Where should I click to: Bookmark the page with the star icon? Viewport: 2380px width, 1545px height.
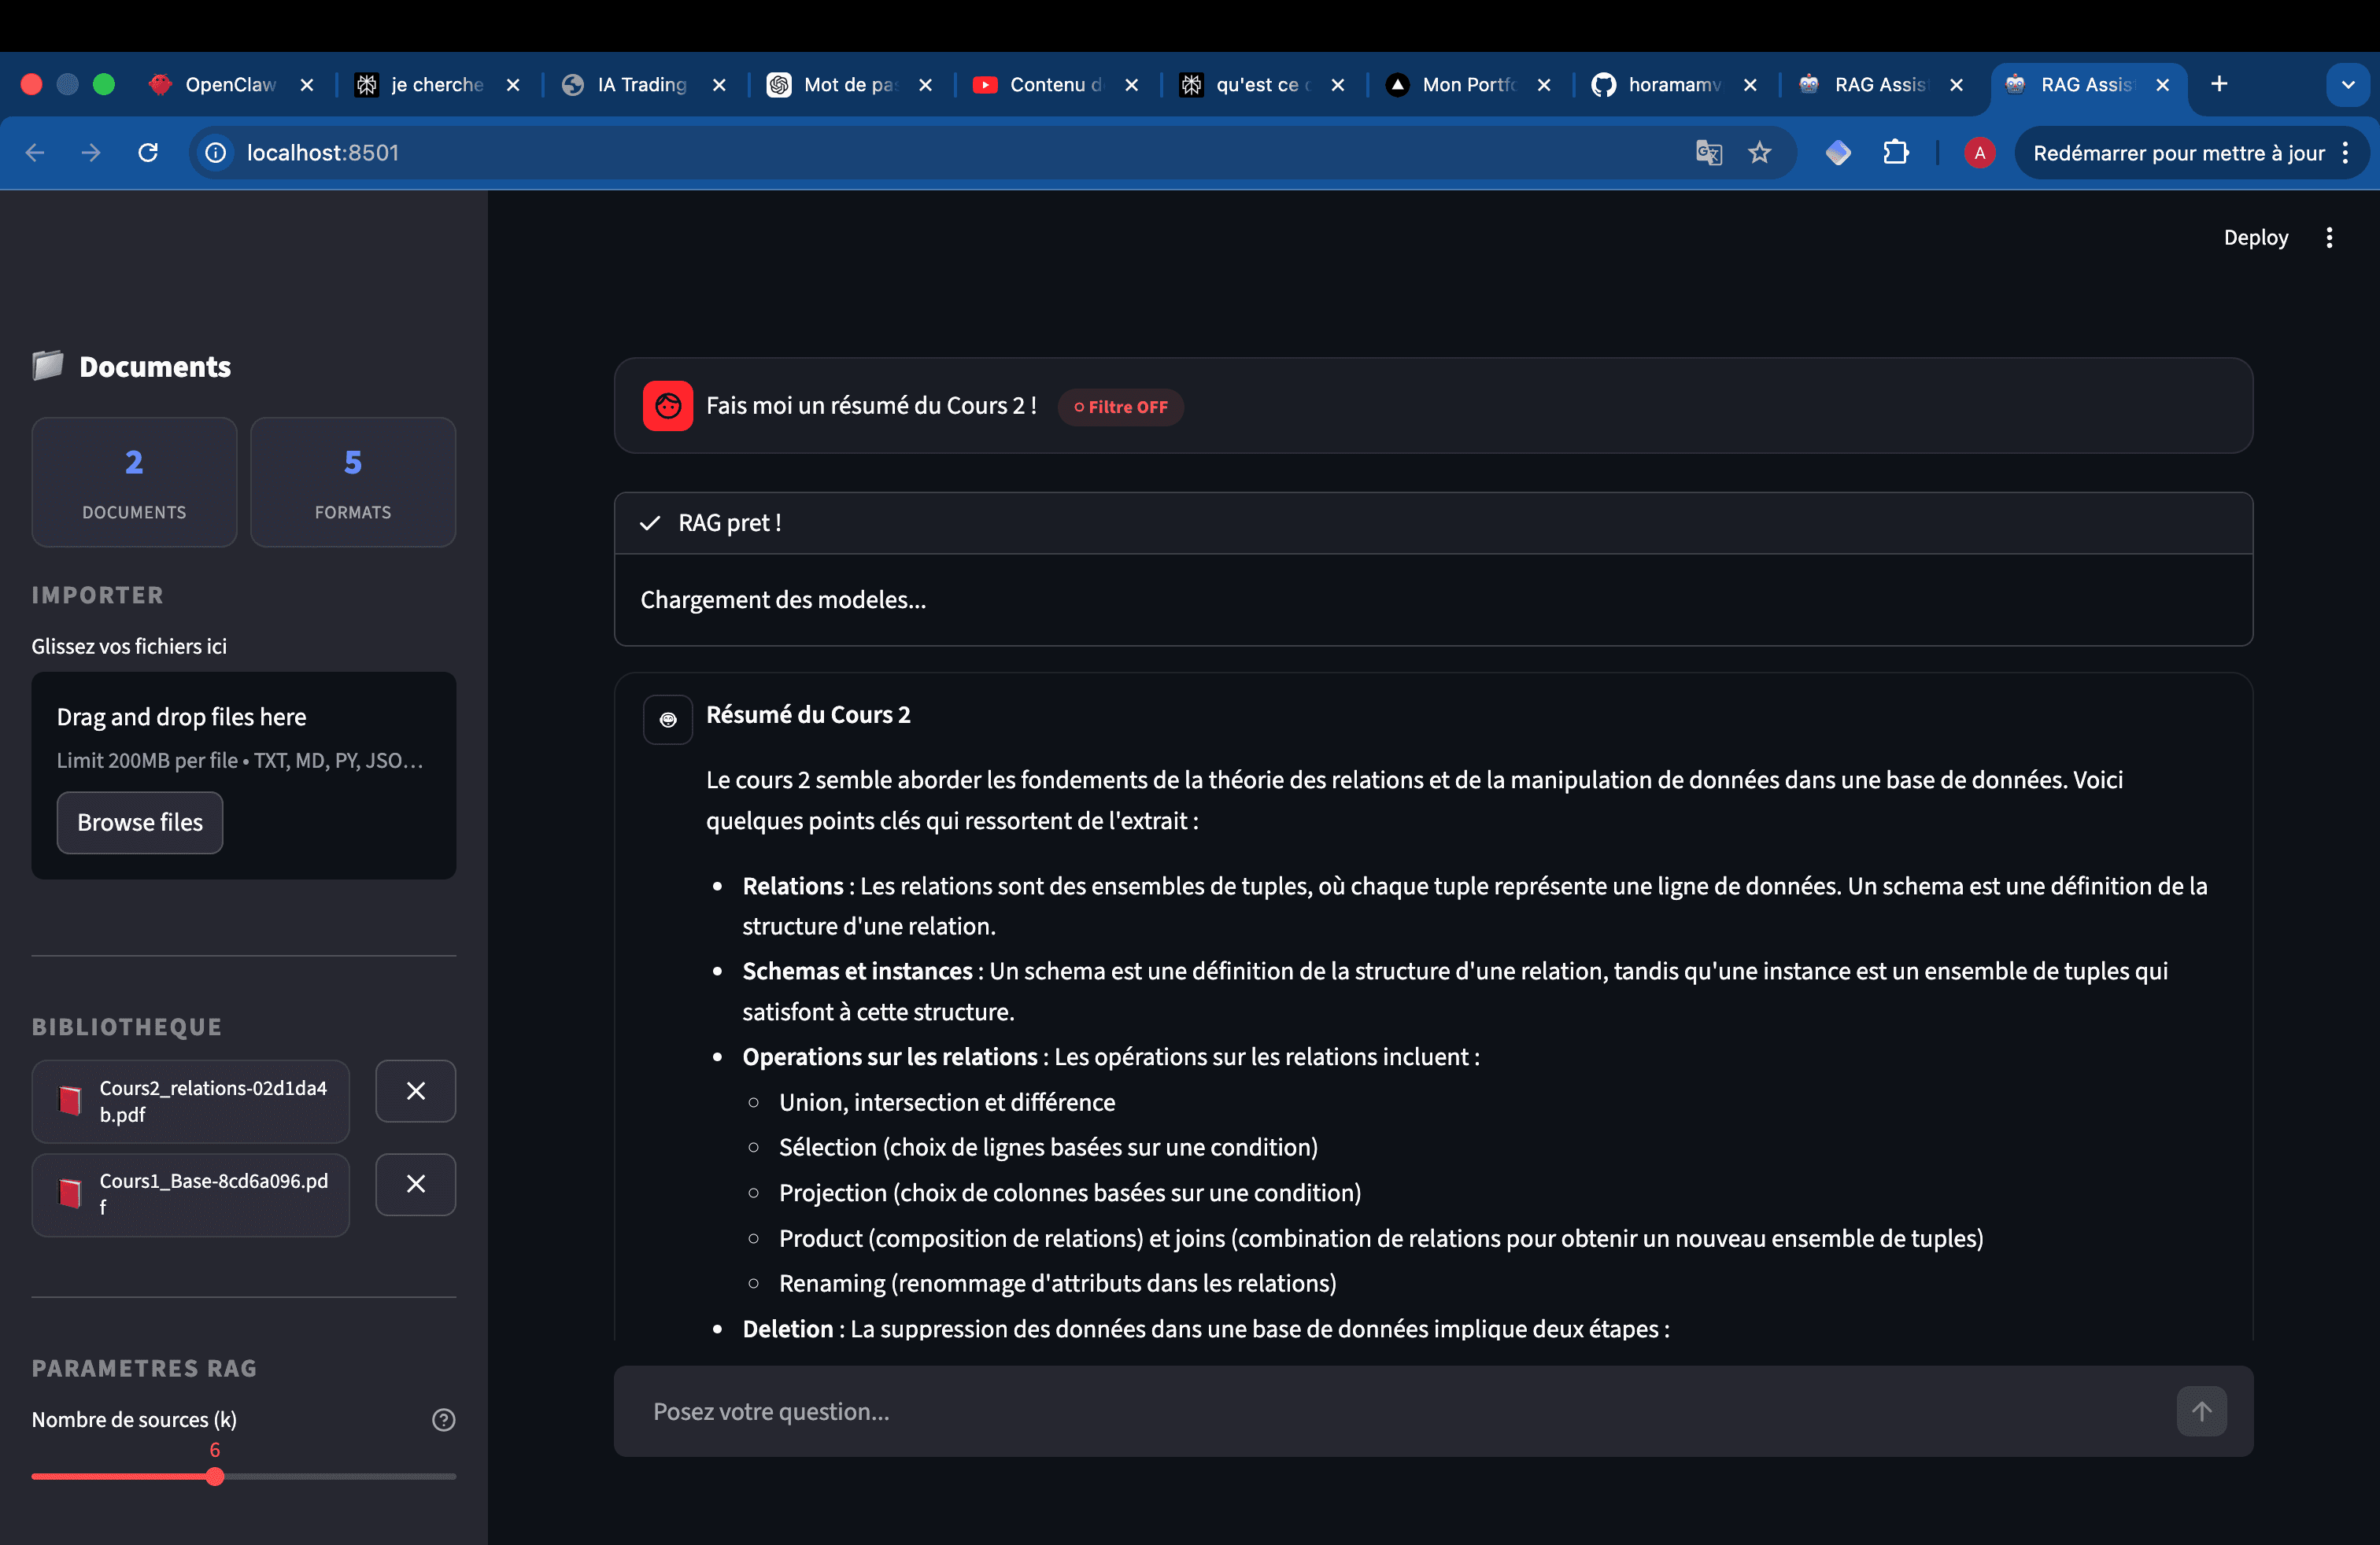tap(1760, 152)
